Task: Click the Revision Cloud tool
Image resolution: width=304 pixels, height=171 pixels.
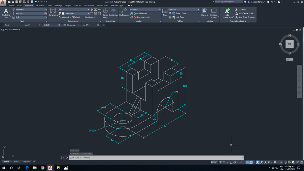Action: (214, 13)
